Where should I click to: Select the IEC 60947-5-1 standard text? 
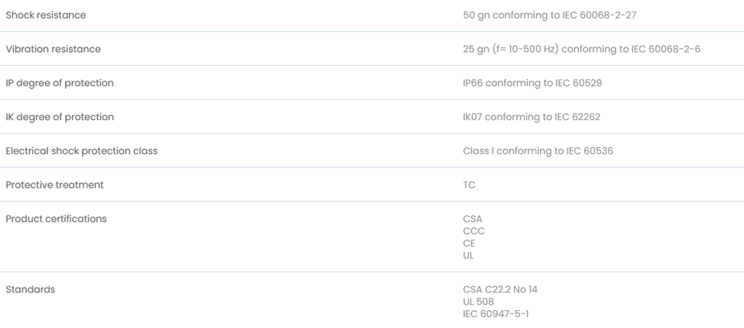[x=496, y=314]
